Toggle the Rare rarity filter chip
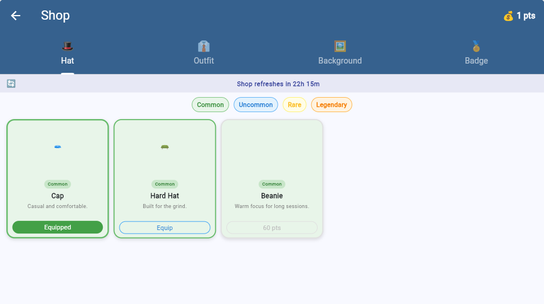The width and height of the screenshot is (544, 304). (x=295, y=105)
